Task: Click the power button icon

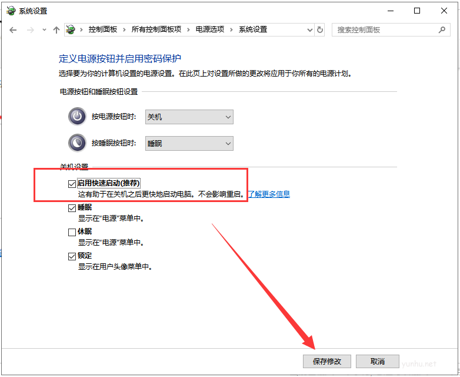Action: click(x=77, y=117)
